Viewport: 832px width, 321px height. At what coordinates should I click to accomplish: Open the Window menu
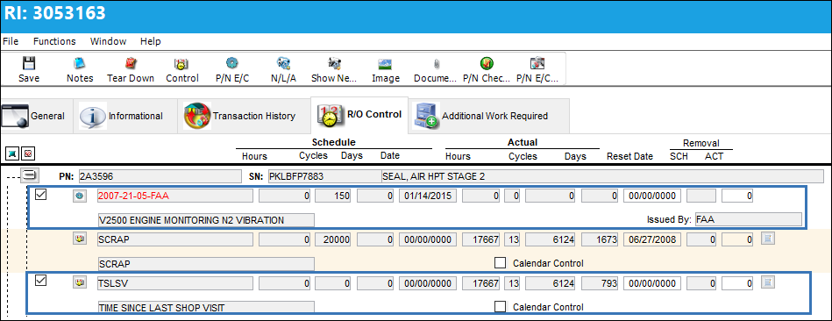pyautogui.click(x=108, y=41)
